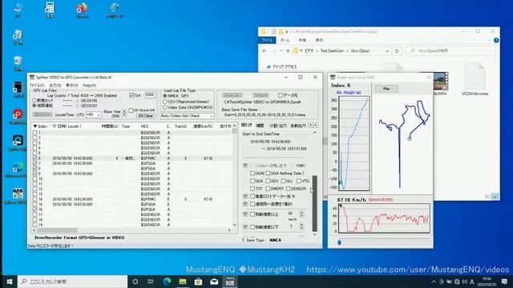Click the Windows Start button
This screenshot has height=288, width=513.
coord(9,282)
